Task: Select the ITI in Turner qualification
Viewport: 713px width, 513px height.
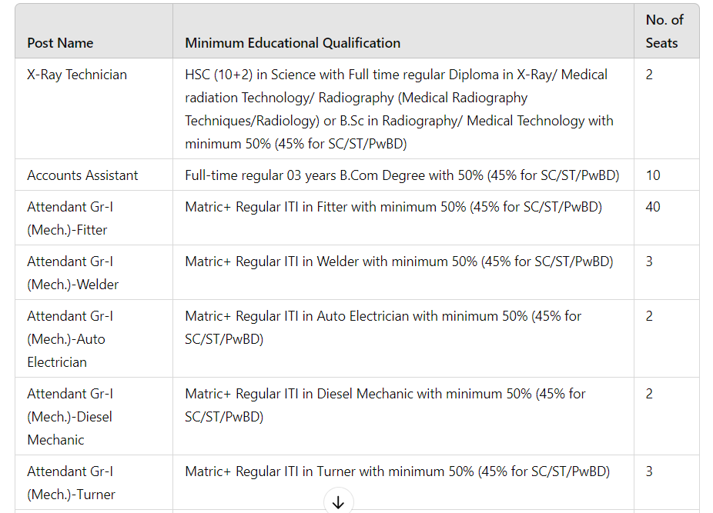Action: (x=397, y=471)
